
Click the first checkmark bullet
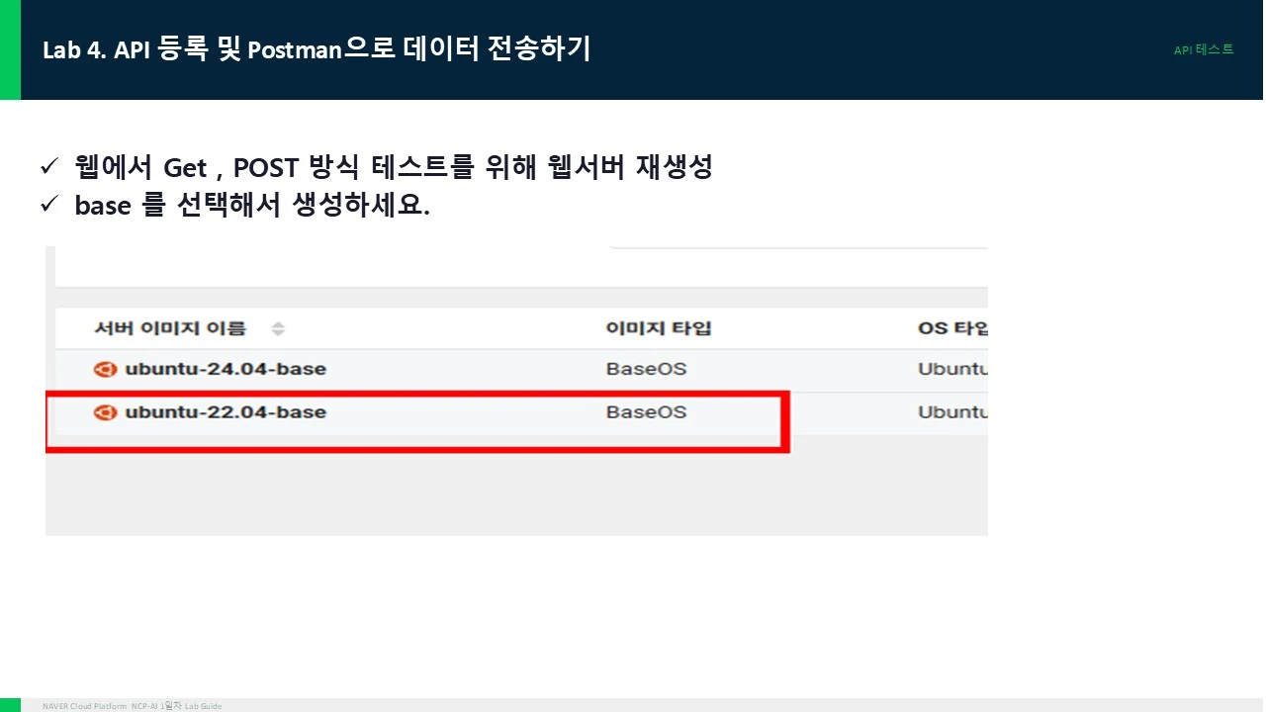49,166
